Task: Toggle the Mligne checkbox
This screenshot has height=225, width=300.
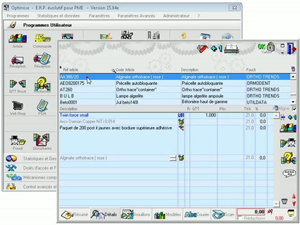Action: pos(294,109)
